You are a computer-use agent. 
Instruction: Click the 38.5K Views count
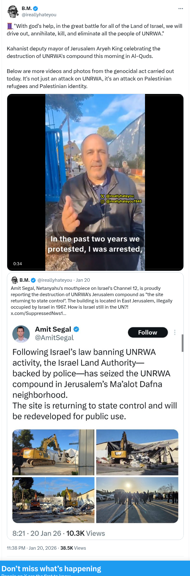[73, 548]
